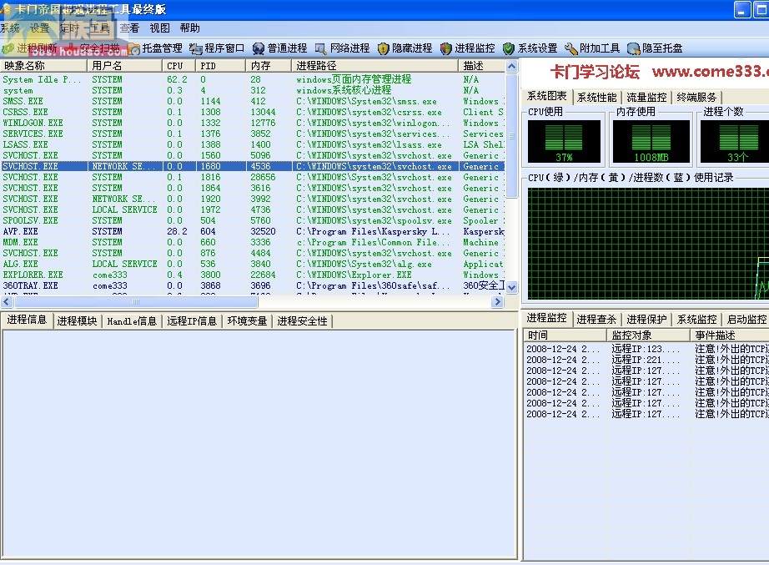The image size is (769, 565).
Task: Click process list scroll up arrow
Action: pos(511,66)
